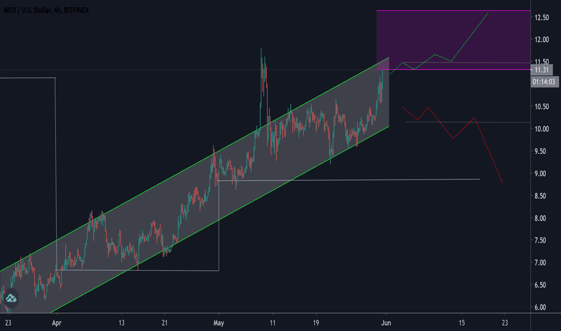This screenshot has width=561, height=331.
Task: Click the countdown timer 01:14:03
Action: point(544,82)
